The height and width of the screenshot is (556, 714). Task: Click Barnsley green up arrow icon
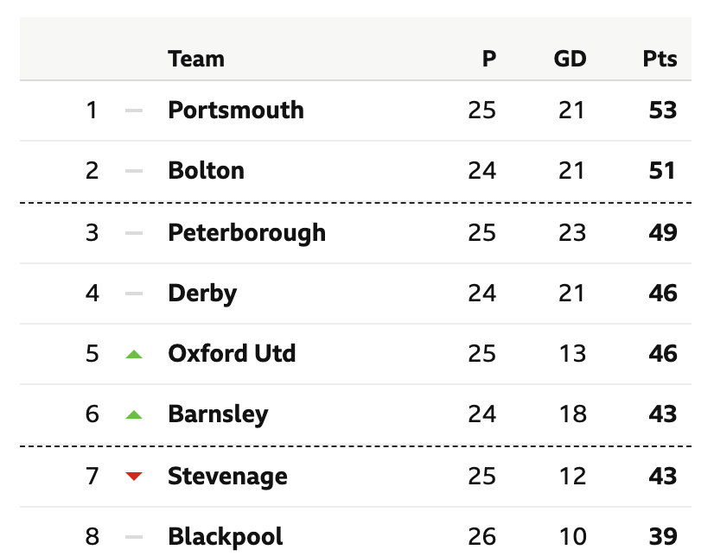point(134,414)
